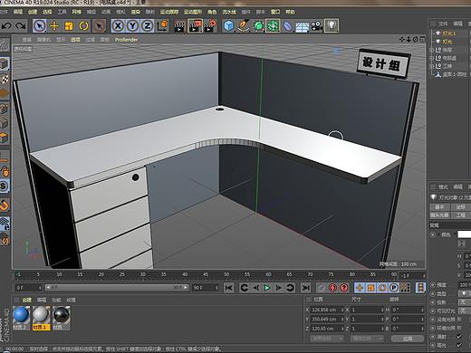Image resolution: width=471 pixels, height=353 pixels.
Task: Toggle parameter (P) keyframe recording
Action: click(394, 288)
